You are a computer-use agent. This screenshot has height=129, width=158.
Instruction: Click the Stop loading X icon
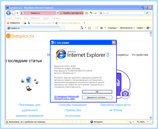coord(96,13)
